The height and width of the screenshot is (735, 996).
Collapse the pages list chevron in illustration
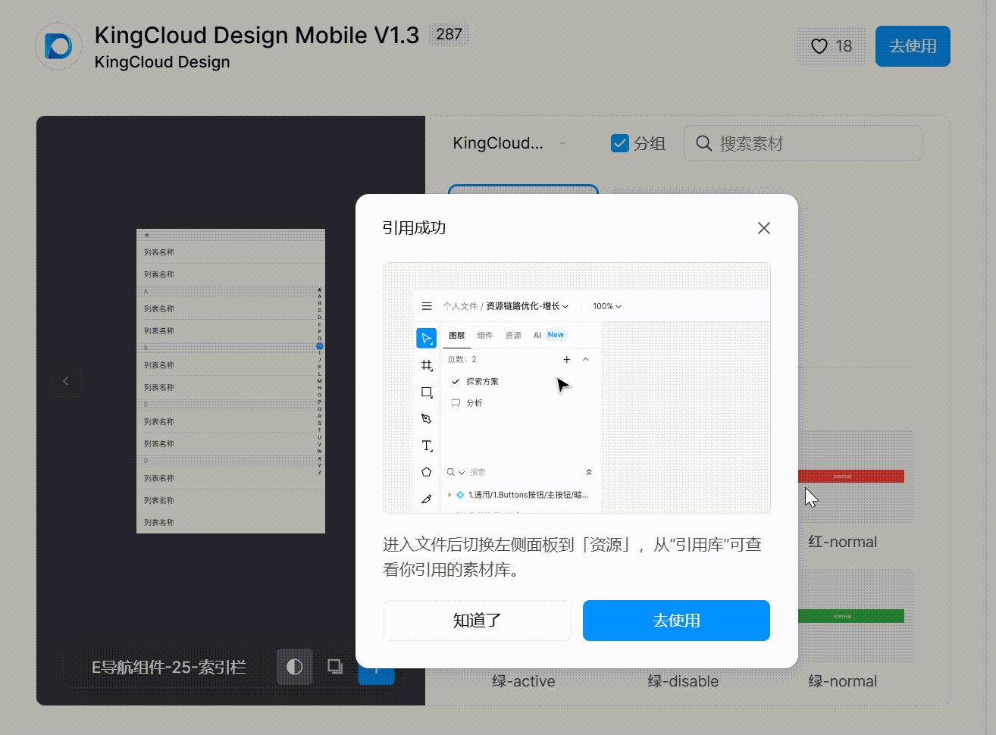click(x=585, y=359)
